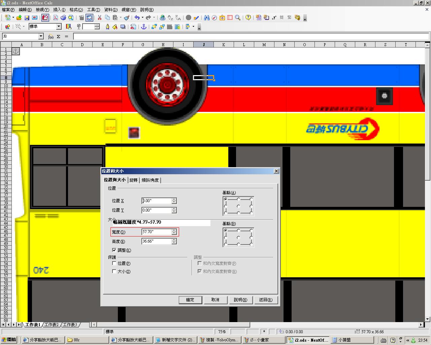
Task: Click the Print file icon
Action: (63, 18)
